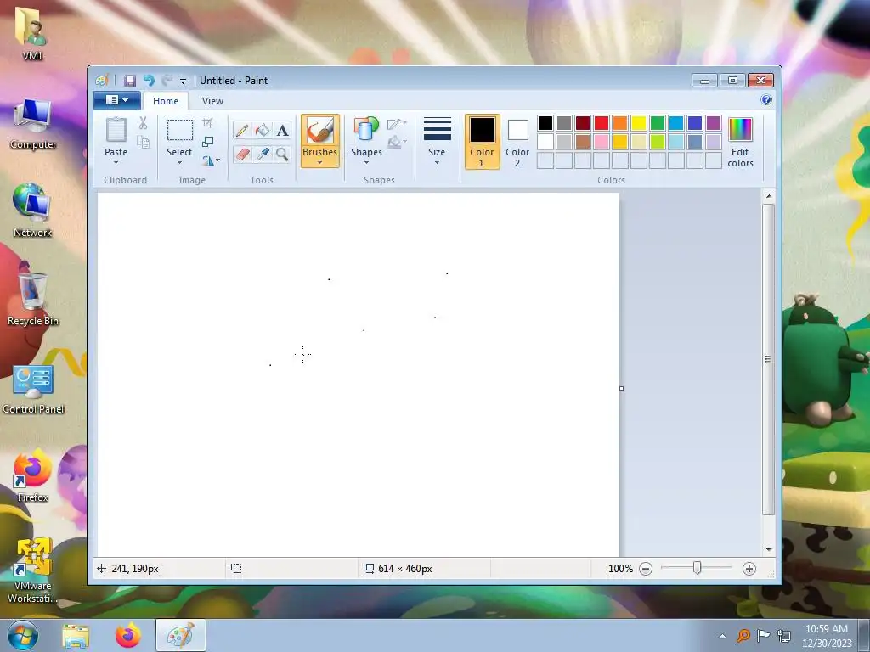Activate the Color picker eyedropper
The image size is (870, 652).
tap(262, 154)
